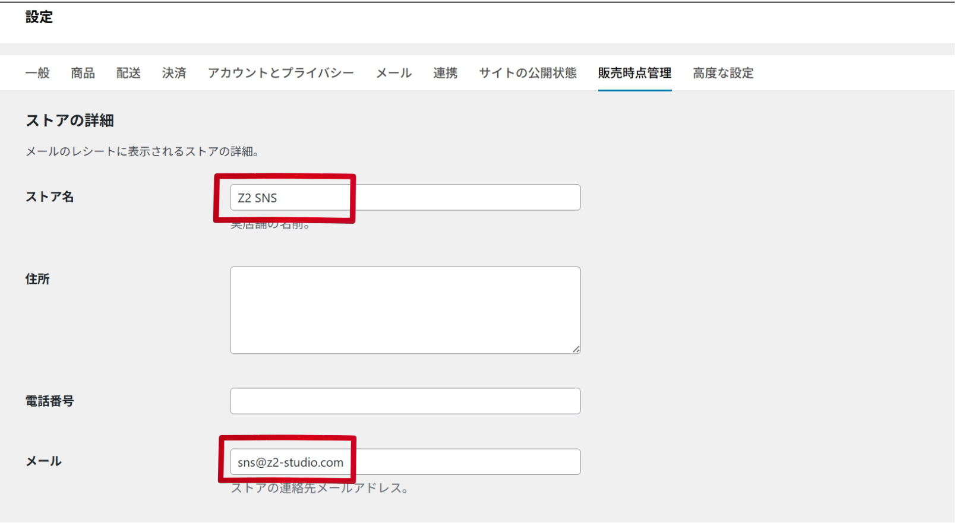960x523 pixels.
Task: Click the ストア名 field label
Action: point(49,197)
